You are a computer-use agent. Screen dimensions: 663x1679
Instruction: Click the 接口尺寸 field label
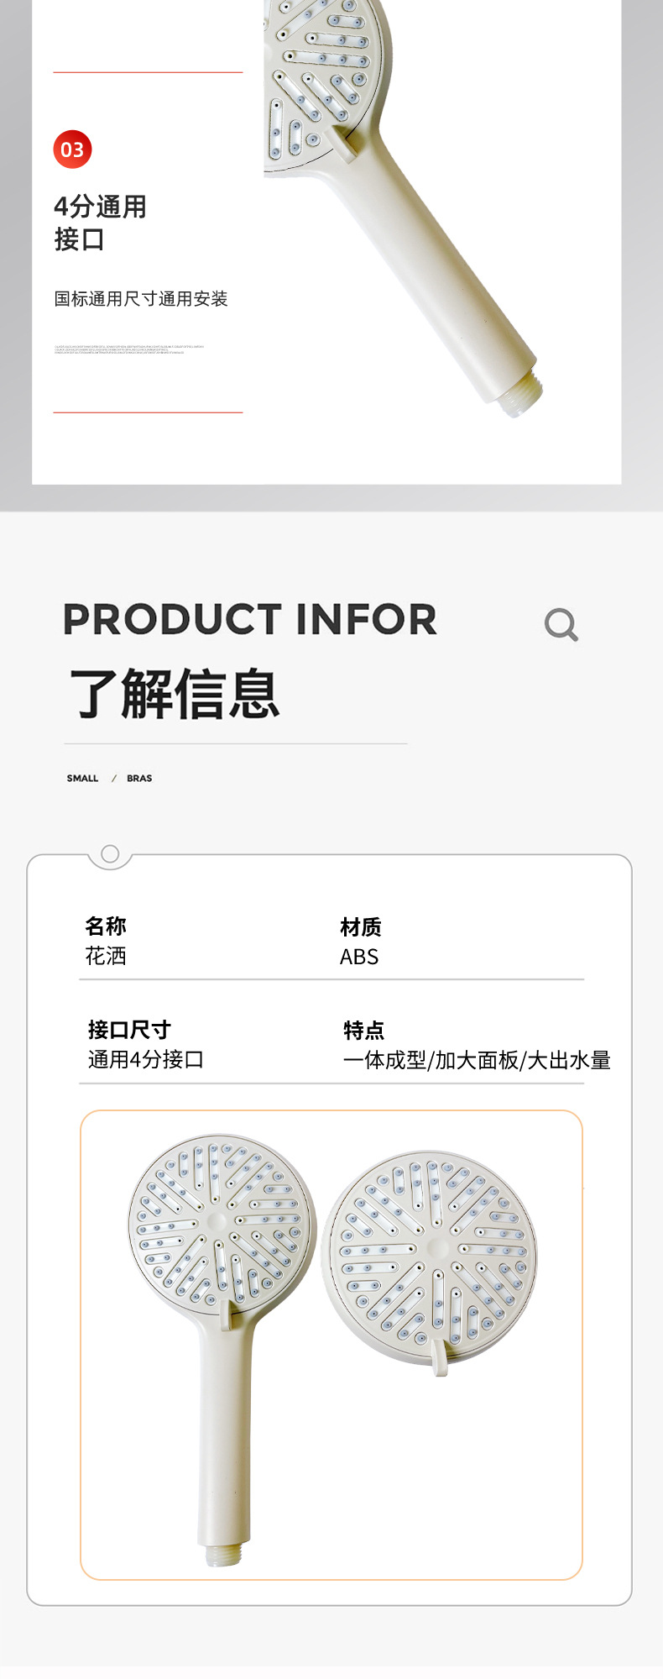coord(129,1030)
